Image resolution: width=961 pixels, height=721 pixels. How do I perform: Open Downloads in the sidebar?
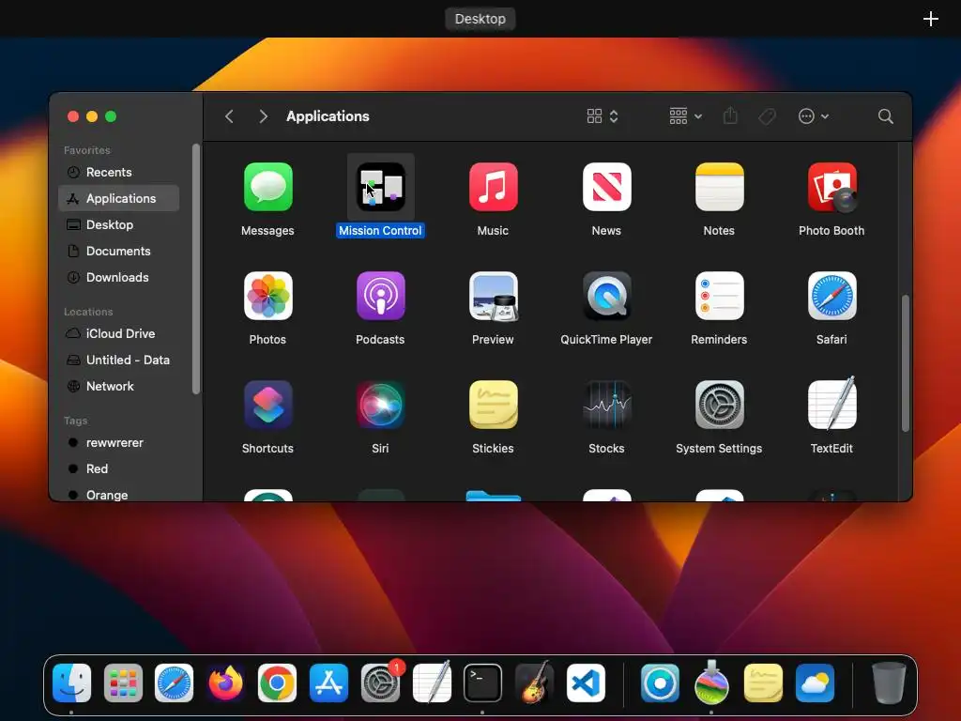coord(119,278)
